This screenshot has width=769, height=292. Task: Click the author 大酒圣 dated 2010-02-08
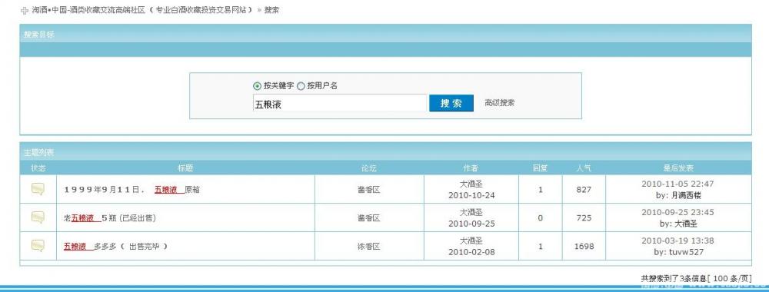[x=471, y=241]
